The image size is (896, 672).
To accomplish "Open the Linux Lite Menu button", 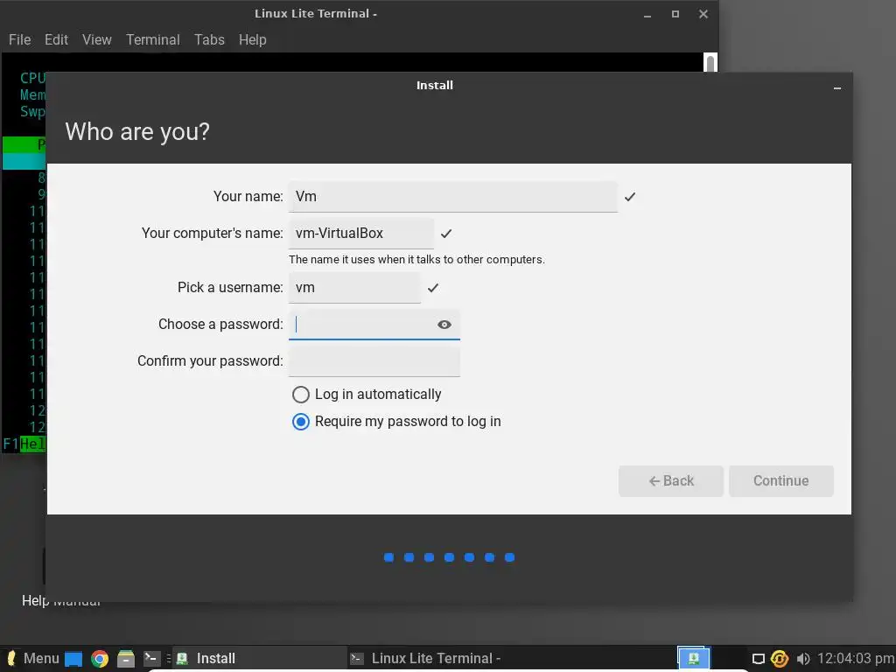I will [33, 658].
